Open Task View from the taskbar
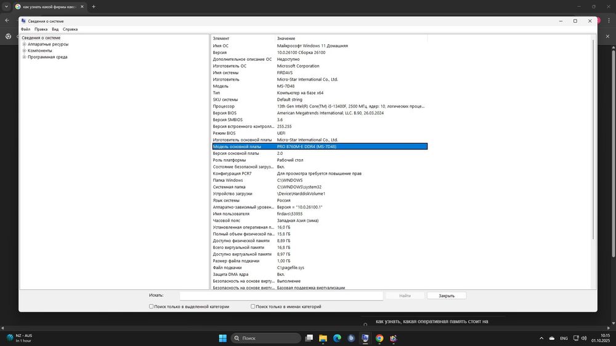 coord(309,338)
